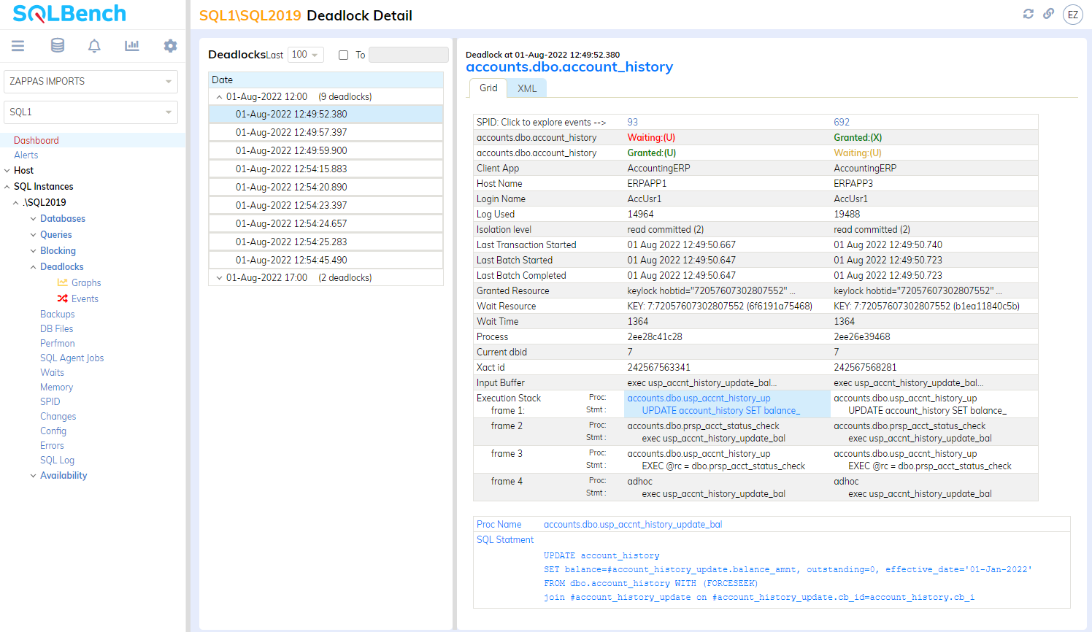Expand the Blocking tree node
Screen dimensions: 1092x632
33,251
